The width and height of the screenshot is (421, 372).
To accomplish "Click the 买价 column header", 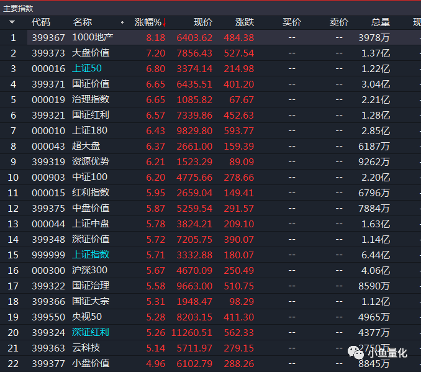I will [x=292, y=22].
